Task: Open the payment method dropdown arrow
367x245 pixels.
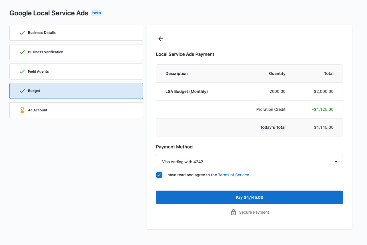Action: 336,162
